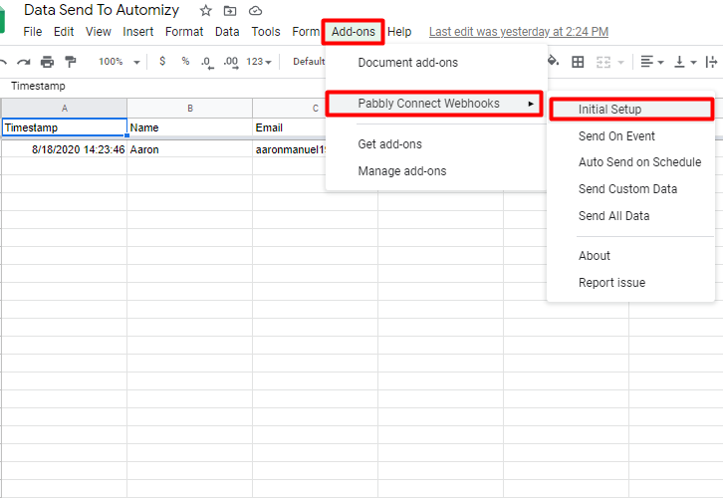Open the Tools menu

tap(266, 32)
